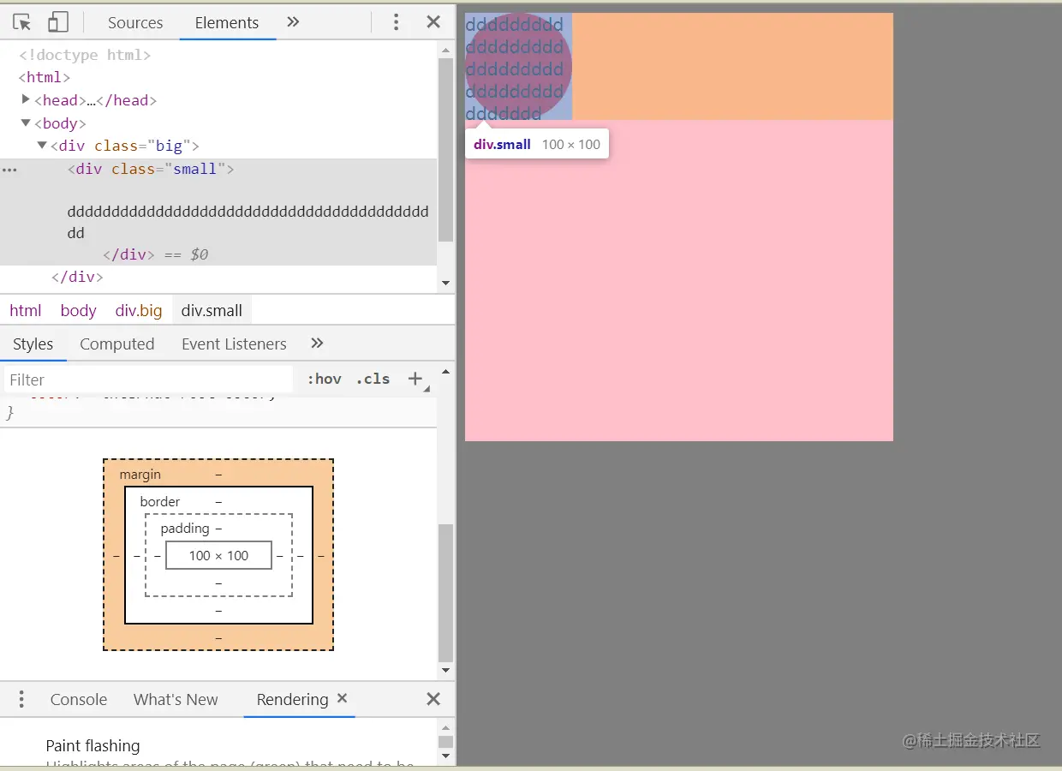Collapse the body element node

coord(26,123)
